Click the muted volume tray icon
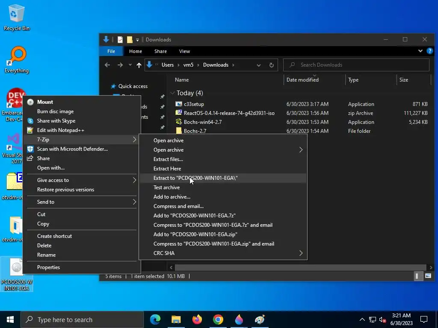Screen dimensions: 438x328 (x=382, y=319)
